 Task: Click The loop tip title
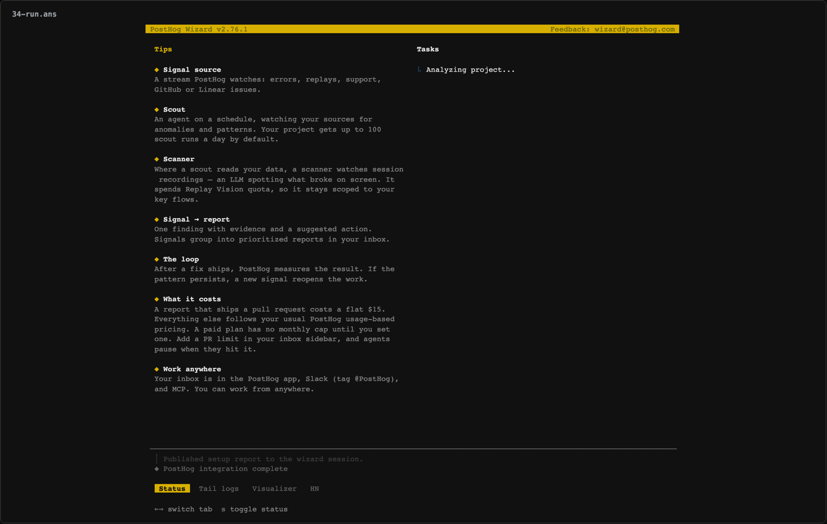point(181,259)
